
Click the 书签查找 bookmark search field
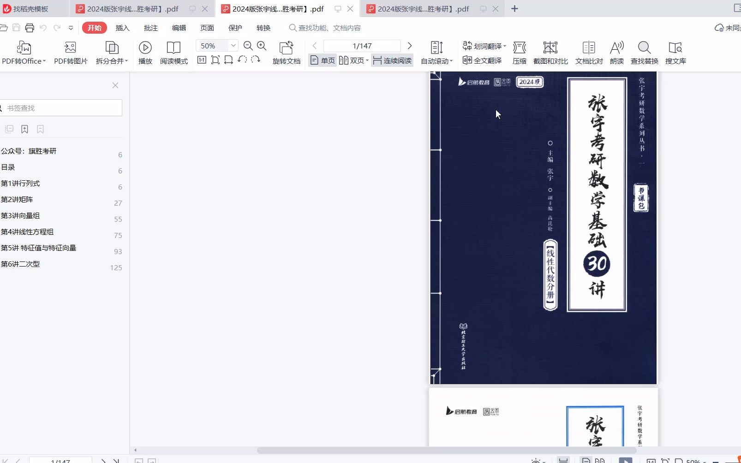pyautogui.click(x=61, y=108)
